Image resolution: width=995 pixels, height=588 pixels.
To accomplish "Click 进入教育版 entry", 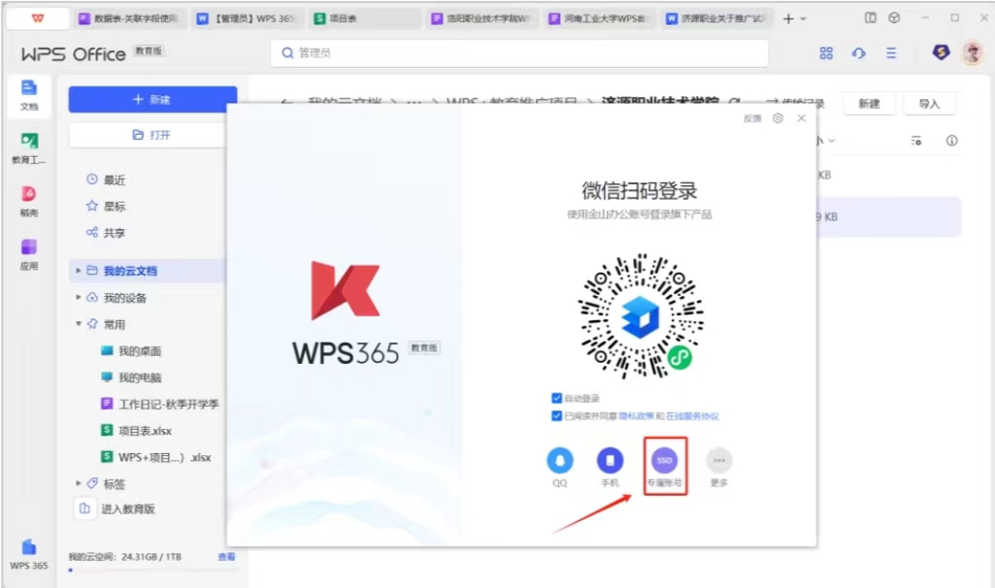I will point(116,508).
